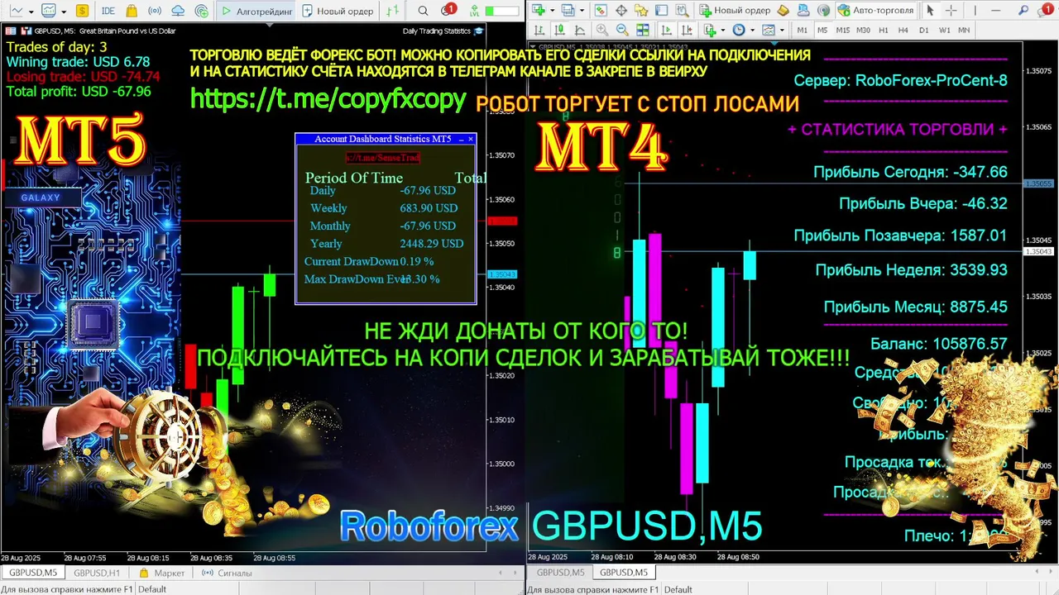
Task: Open the cloud VPS icon in MT5
Action: click(x=178, y=11)
